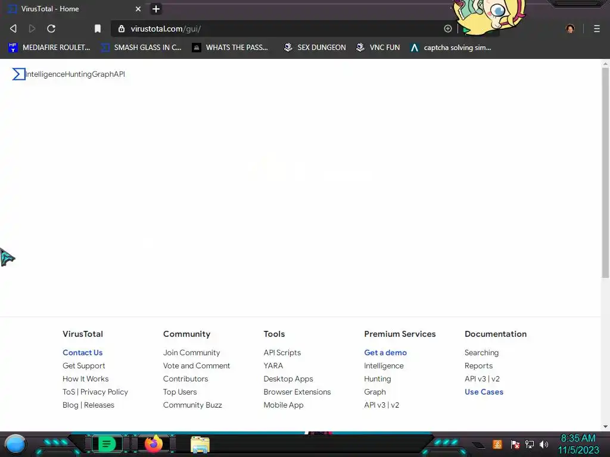Open the Start orb on the taskbar
This screenshot has width=610, height=457.
(15, 444)
